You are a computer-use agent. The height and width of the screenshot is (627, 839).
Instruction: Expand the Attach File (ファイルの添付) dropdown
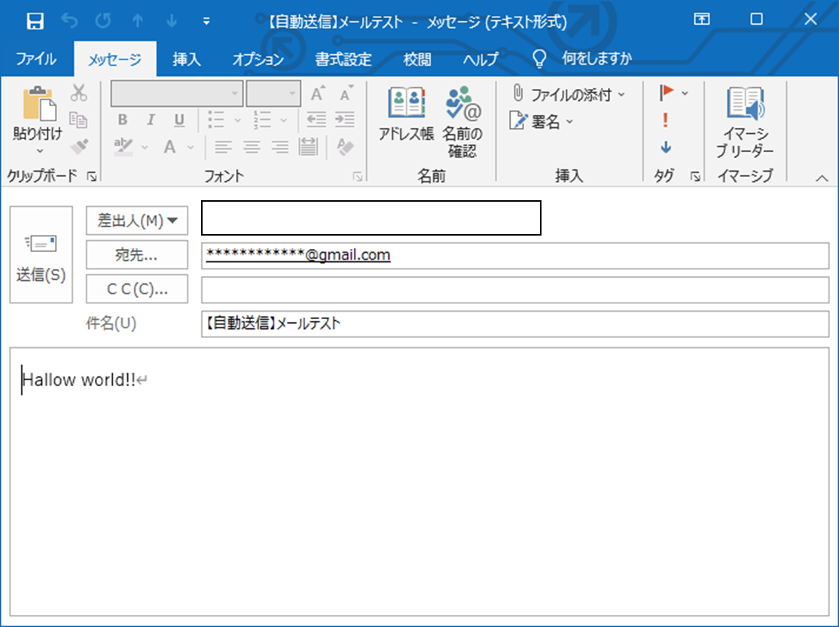click(x=622, y=95)
